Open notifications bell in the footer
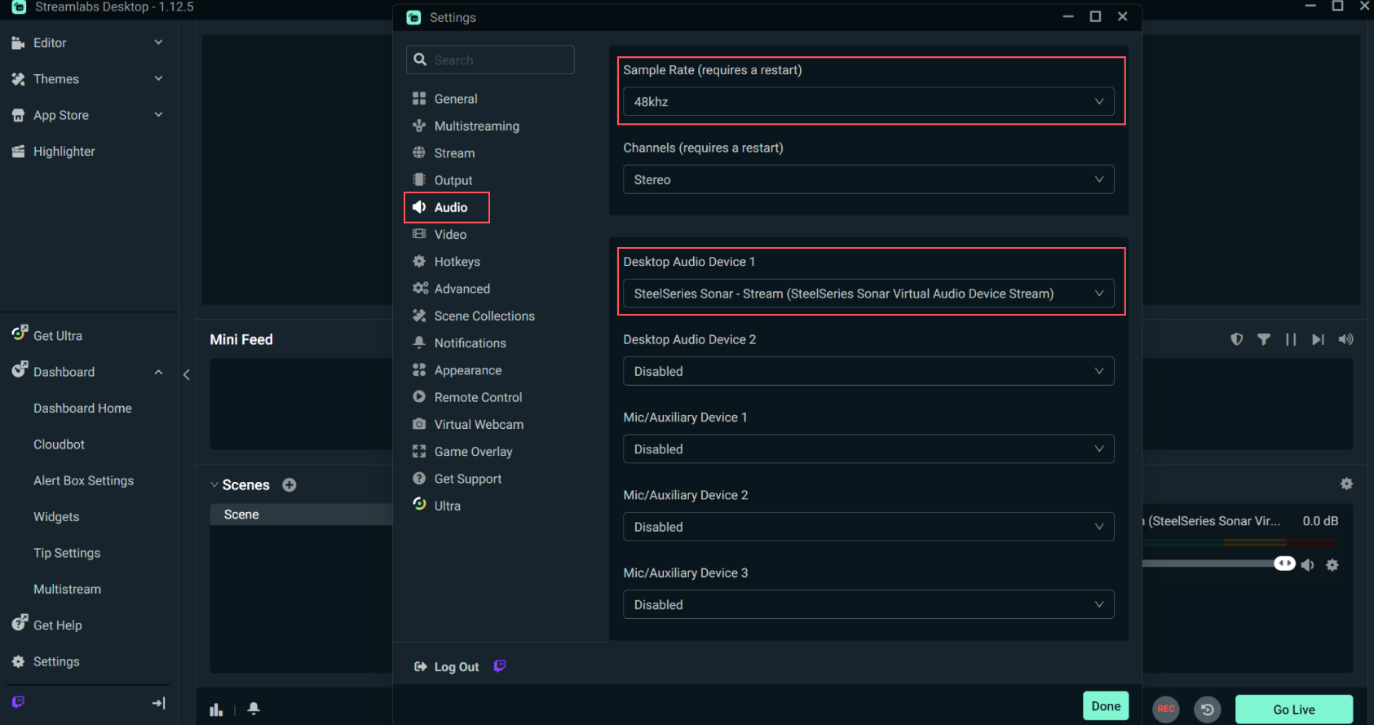 [x=254, y=709]
